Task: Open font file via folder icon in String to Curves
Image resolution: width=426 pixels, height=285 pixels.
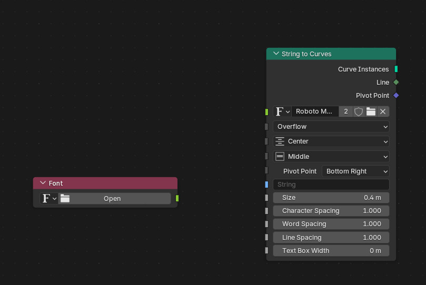Action: click(371, 111)
